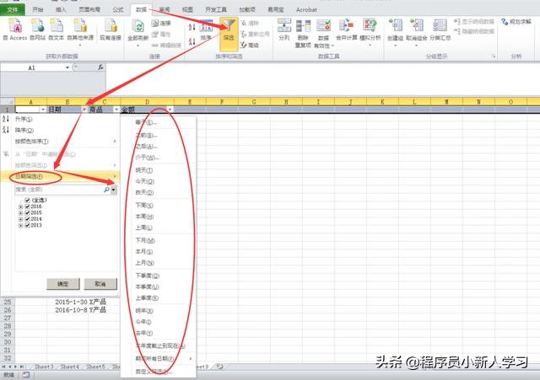This screenshot has height=380, width=540.
Task: Select column K header
Action: pos(382,101)
